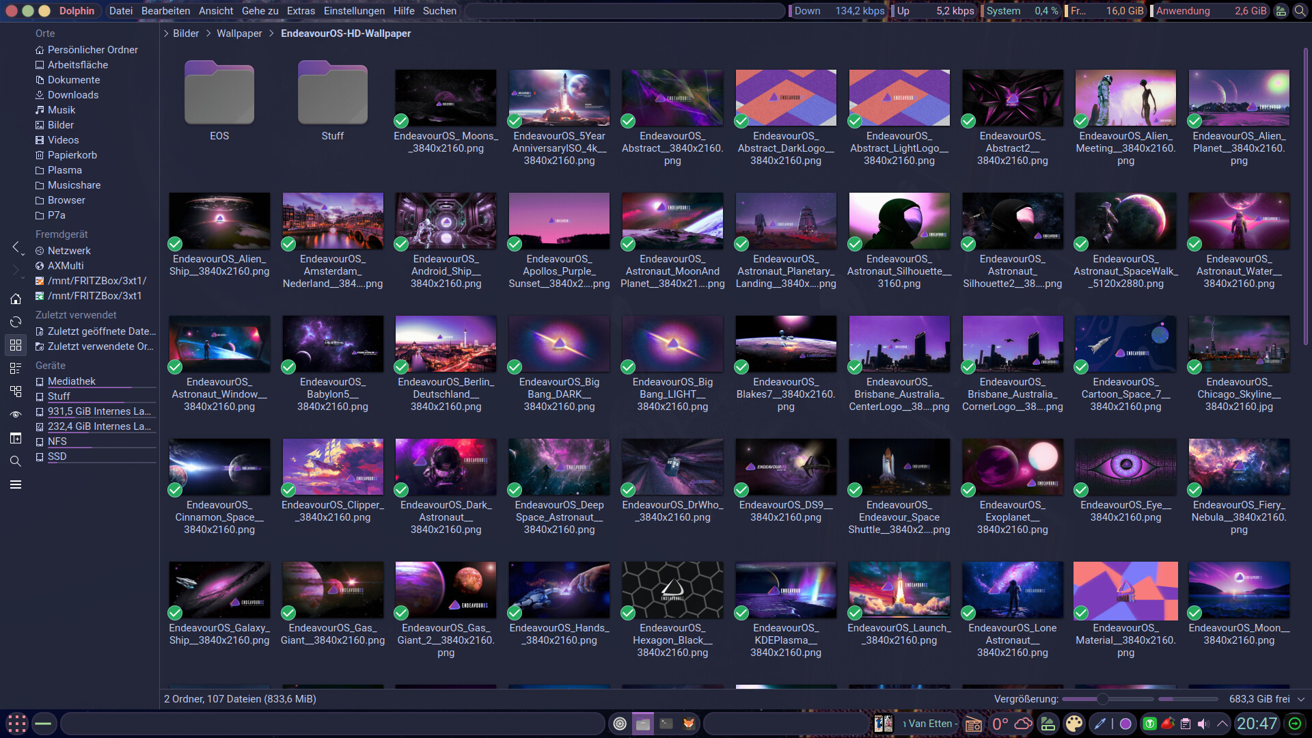Open the application launcher grid icon
This screenshot has width=1312, height=738.
[x=16, y=724]
